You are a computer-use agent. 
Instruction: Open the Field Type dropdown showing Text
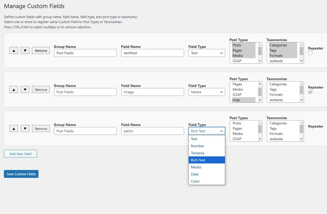point(207,53)
